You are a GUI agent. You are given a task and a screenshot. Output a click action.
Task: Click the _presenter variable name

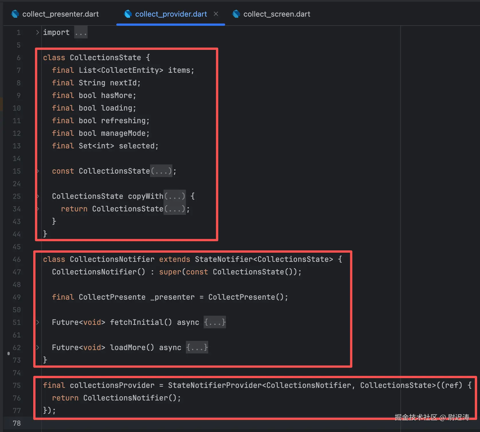pos(172,297)
